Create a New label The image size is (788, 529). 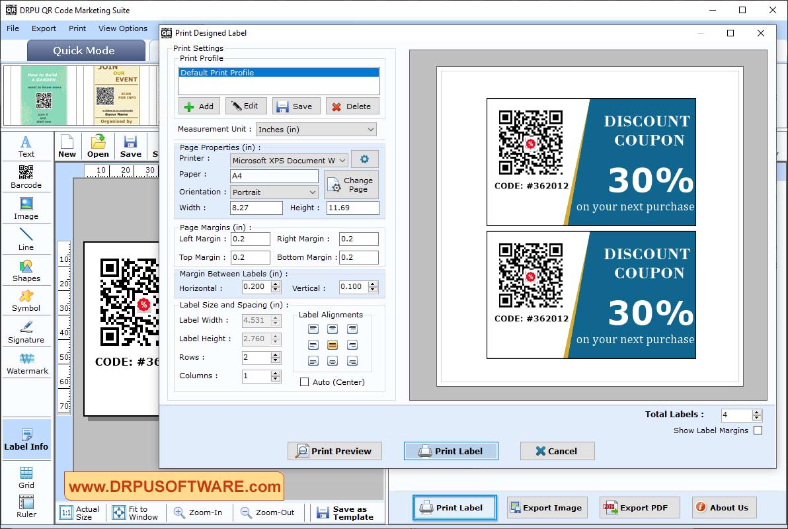coord(67,146)
